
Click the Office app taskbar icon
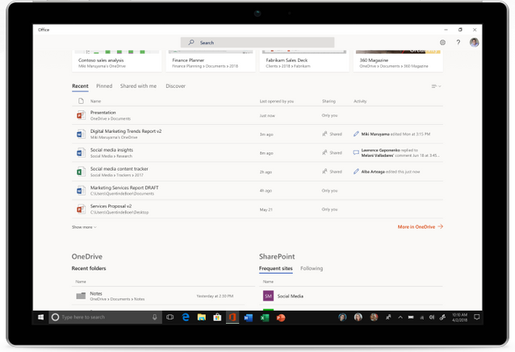pos(232,317)
